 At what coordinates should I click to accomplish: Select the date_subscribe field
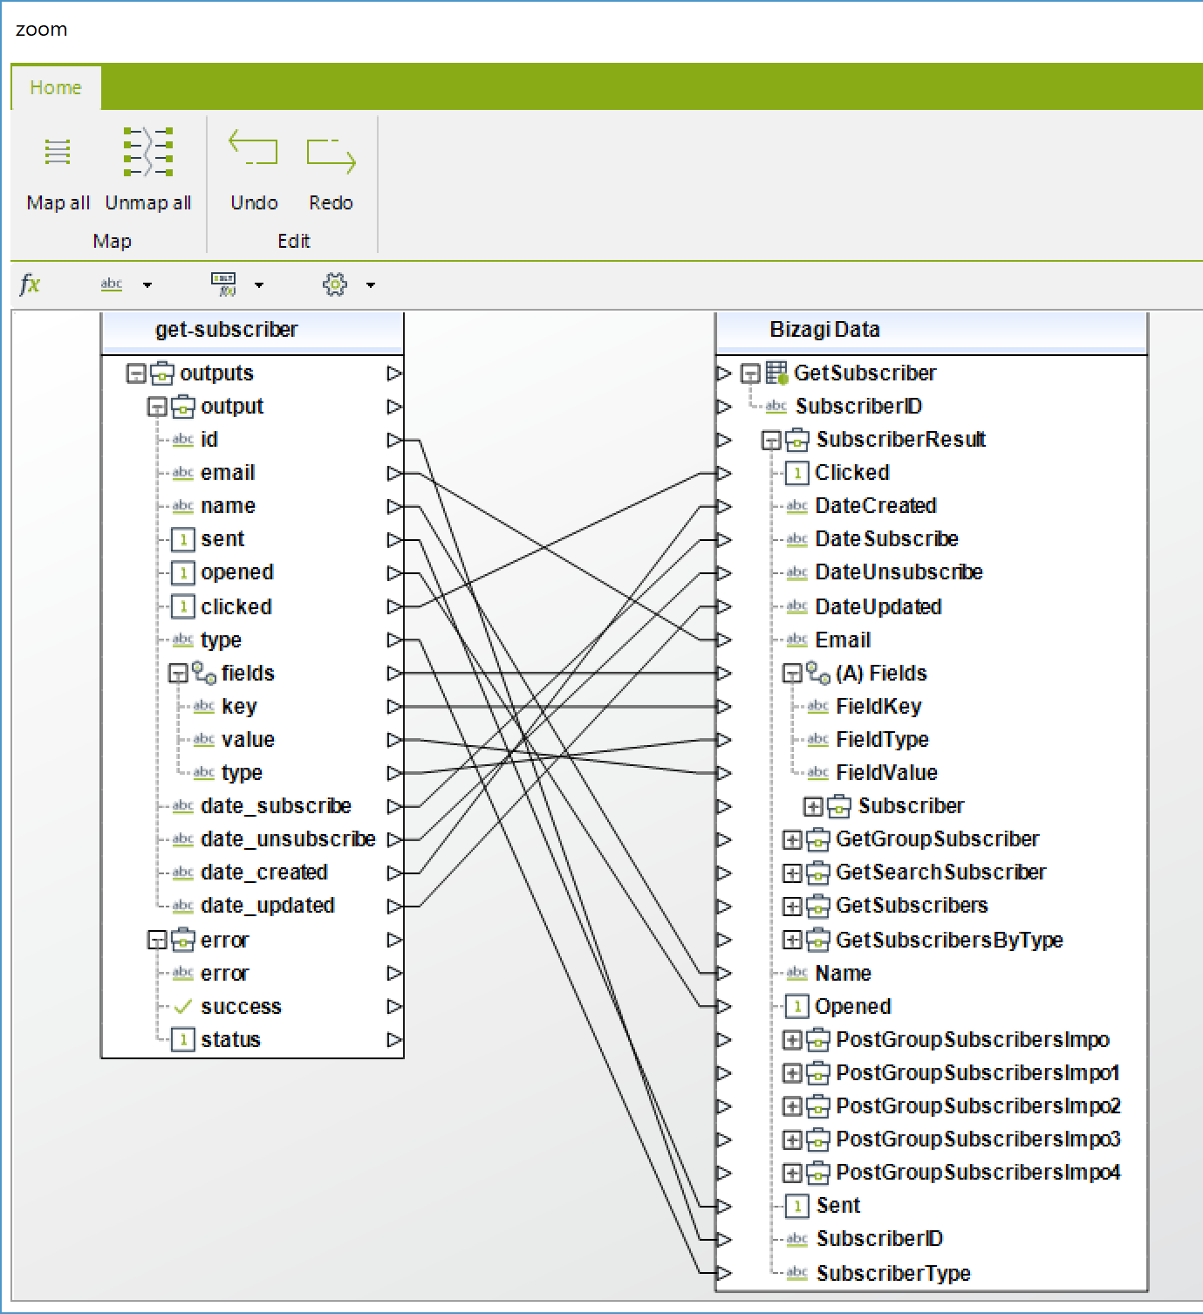(276, 806)
